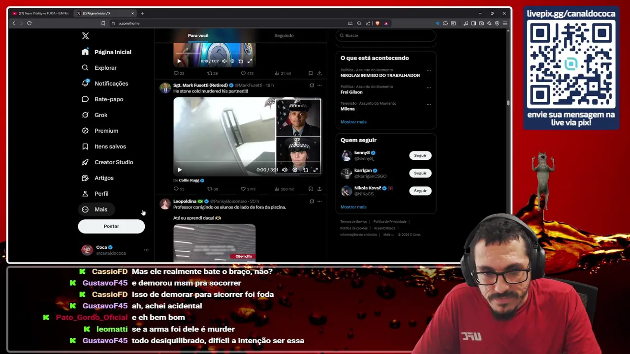Go to Explorar in the sidebar
Viewport: 630px width, 354px height.
click(x=99, y=68)
